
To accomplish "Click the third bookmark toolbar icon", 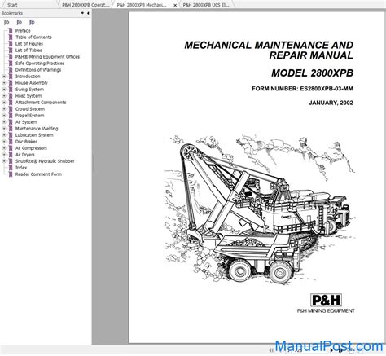I will coord(32,22).
